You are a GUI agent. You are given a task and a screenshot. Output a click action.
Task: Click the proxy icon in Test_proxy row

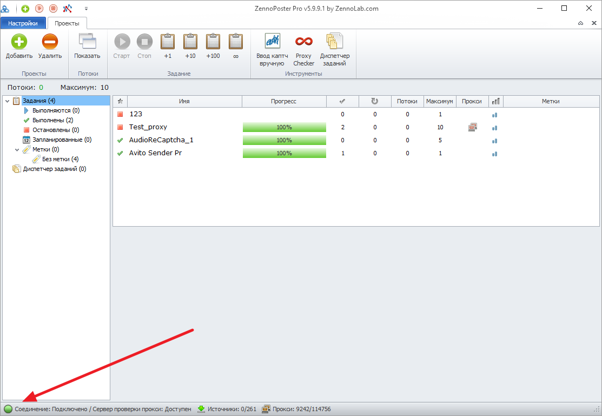point(473,127)
